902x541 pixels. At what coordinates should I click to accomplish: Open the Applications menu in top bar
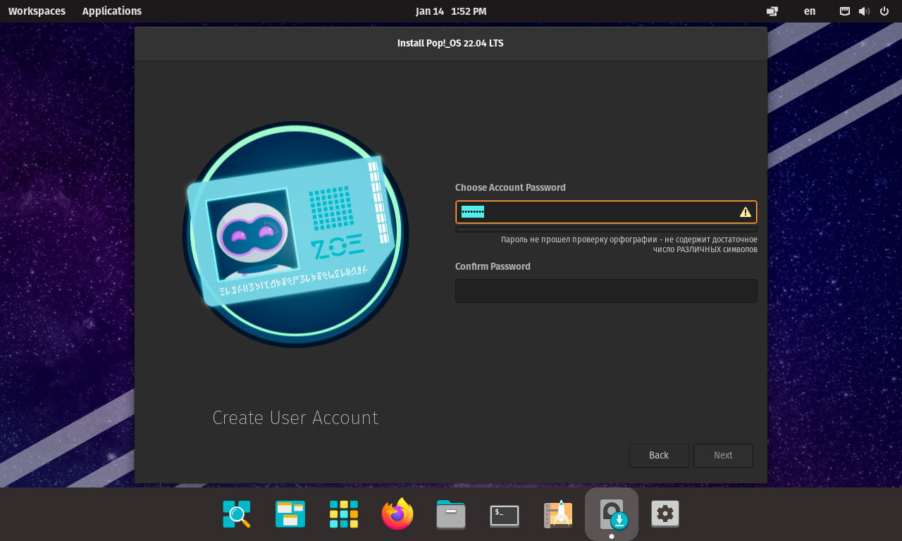click(x=112, y=11)
